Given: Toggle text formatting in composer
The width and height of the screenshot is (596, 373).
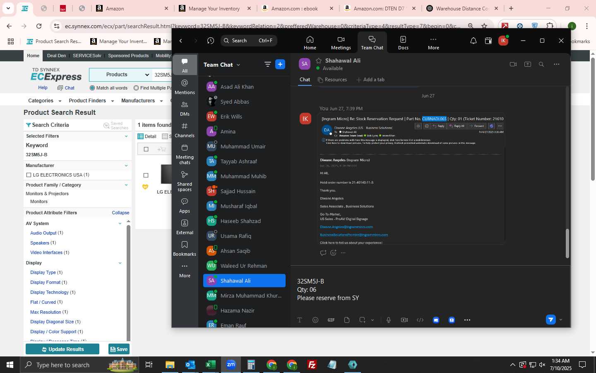Looking at the screenshot, I should pyautogui.click(x=300, y=320).
